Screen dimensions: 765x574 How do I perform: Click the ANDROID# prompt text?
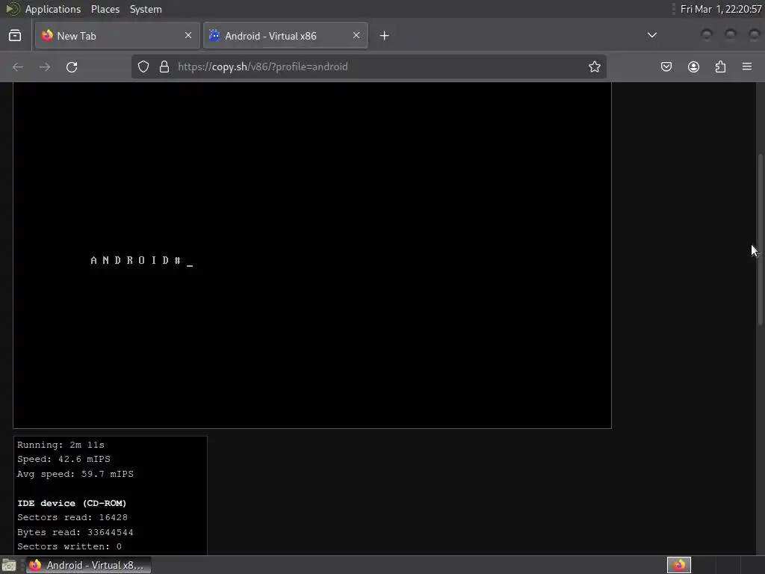click(x=136, y=260)
